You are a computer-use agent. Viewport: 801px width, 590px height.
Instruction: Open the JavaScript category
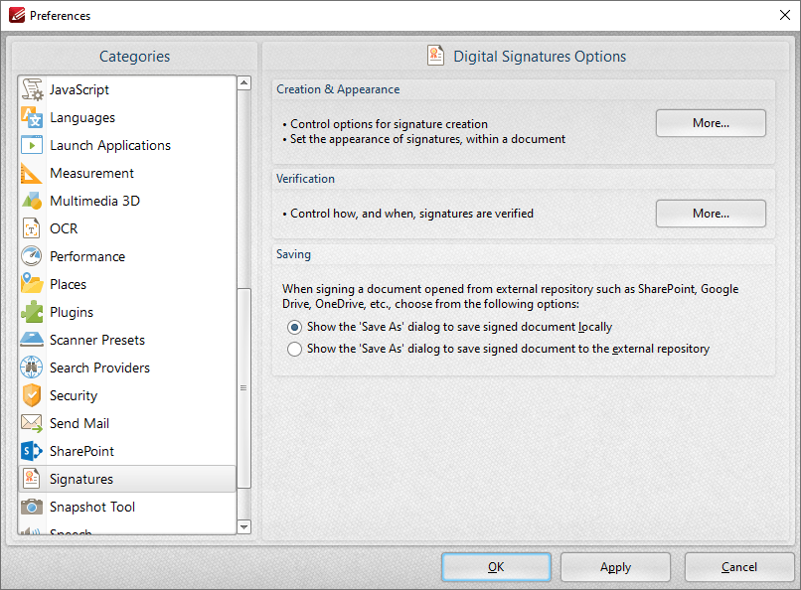point(128,89)
